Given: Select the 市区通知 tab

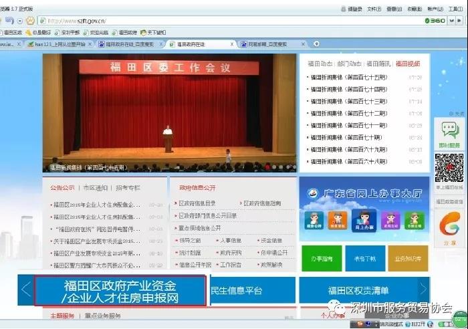Looking at the screenshot, I should pyautogui.click(x=95, y=188).
